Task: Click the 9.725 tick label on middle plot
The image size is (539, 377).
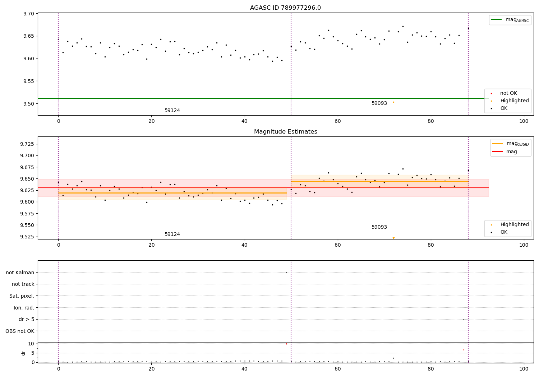Action: [27, 144]
